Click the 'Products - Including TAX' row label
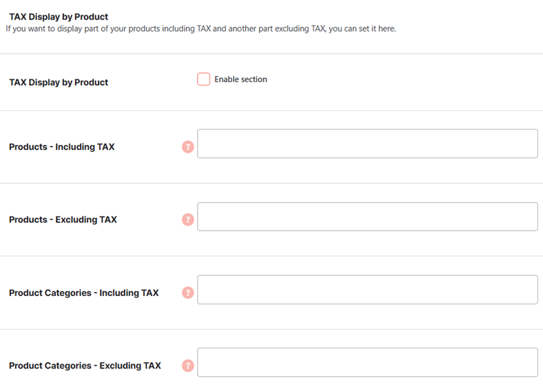543x388 pixels. coord(62,147)
